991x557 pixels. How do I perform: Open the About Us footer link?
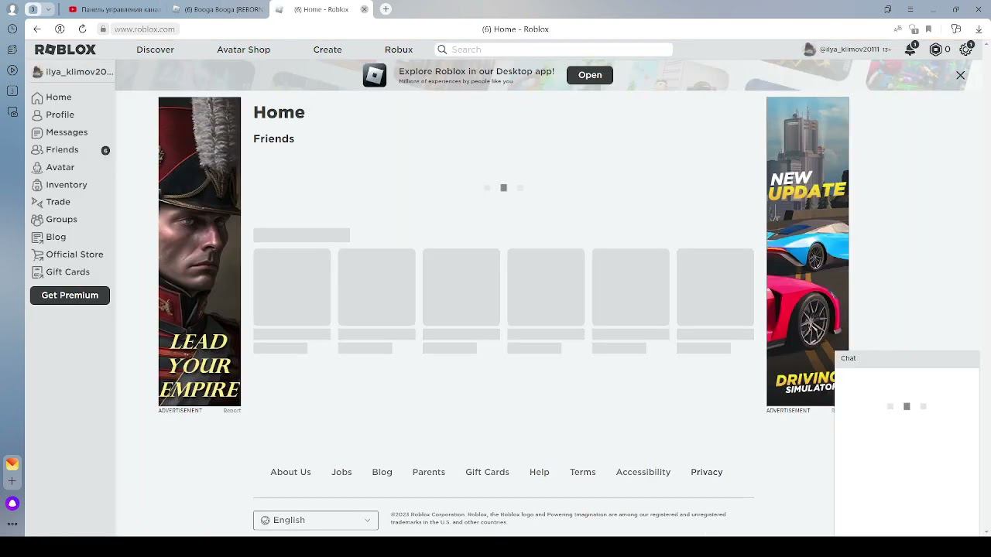(290, 472)
